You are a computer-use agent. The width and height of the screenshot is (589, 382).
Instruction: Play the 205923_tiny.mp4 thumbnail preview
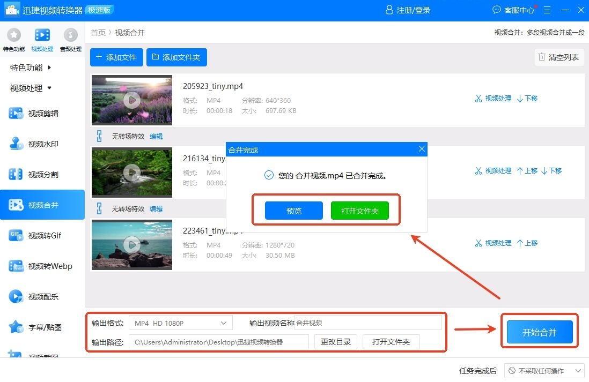tap(132, 100)
